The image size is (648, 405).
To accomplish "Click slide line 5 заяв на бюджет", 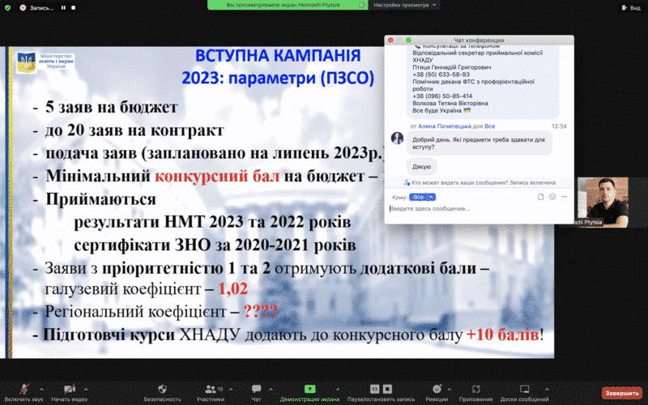I will click(112, 107).
